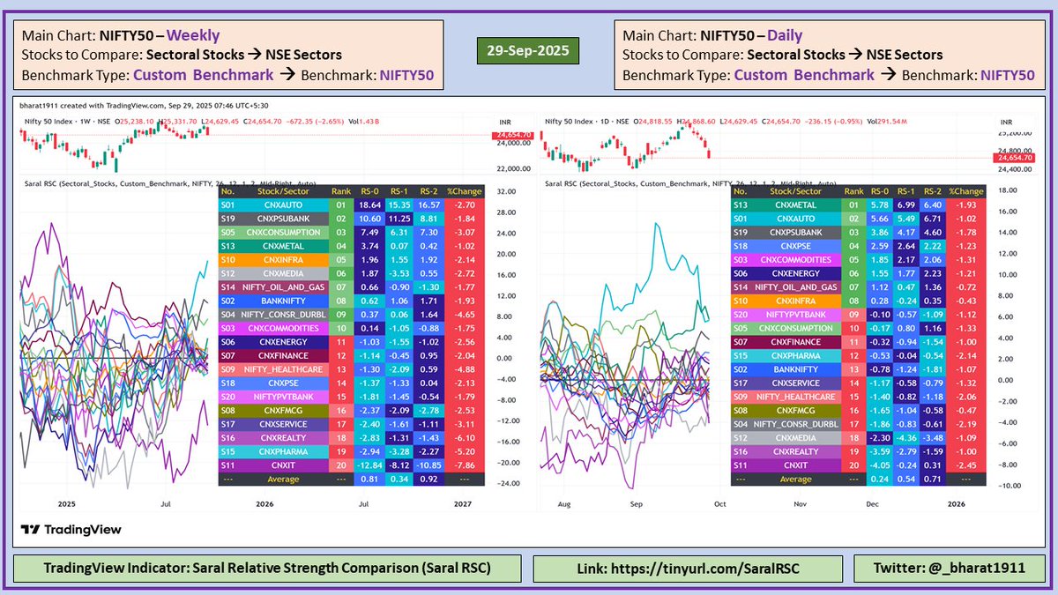Click CNXPHARMA in the daily ranking table
Image resolution: width=1058 pixels, height=595 pixels.
pos(795,355)
